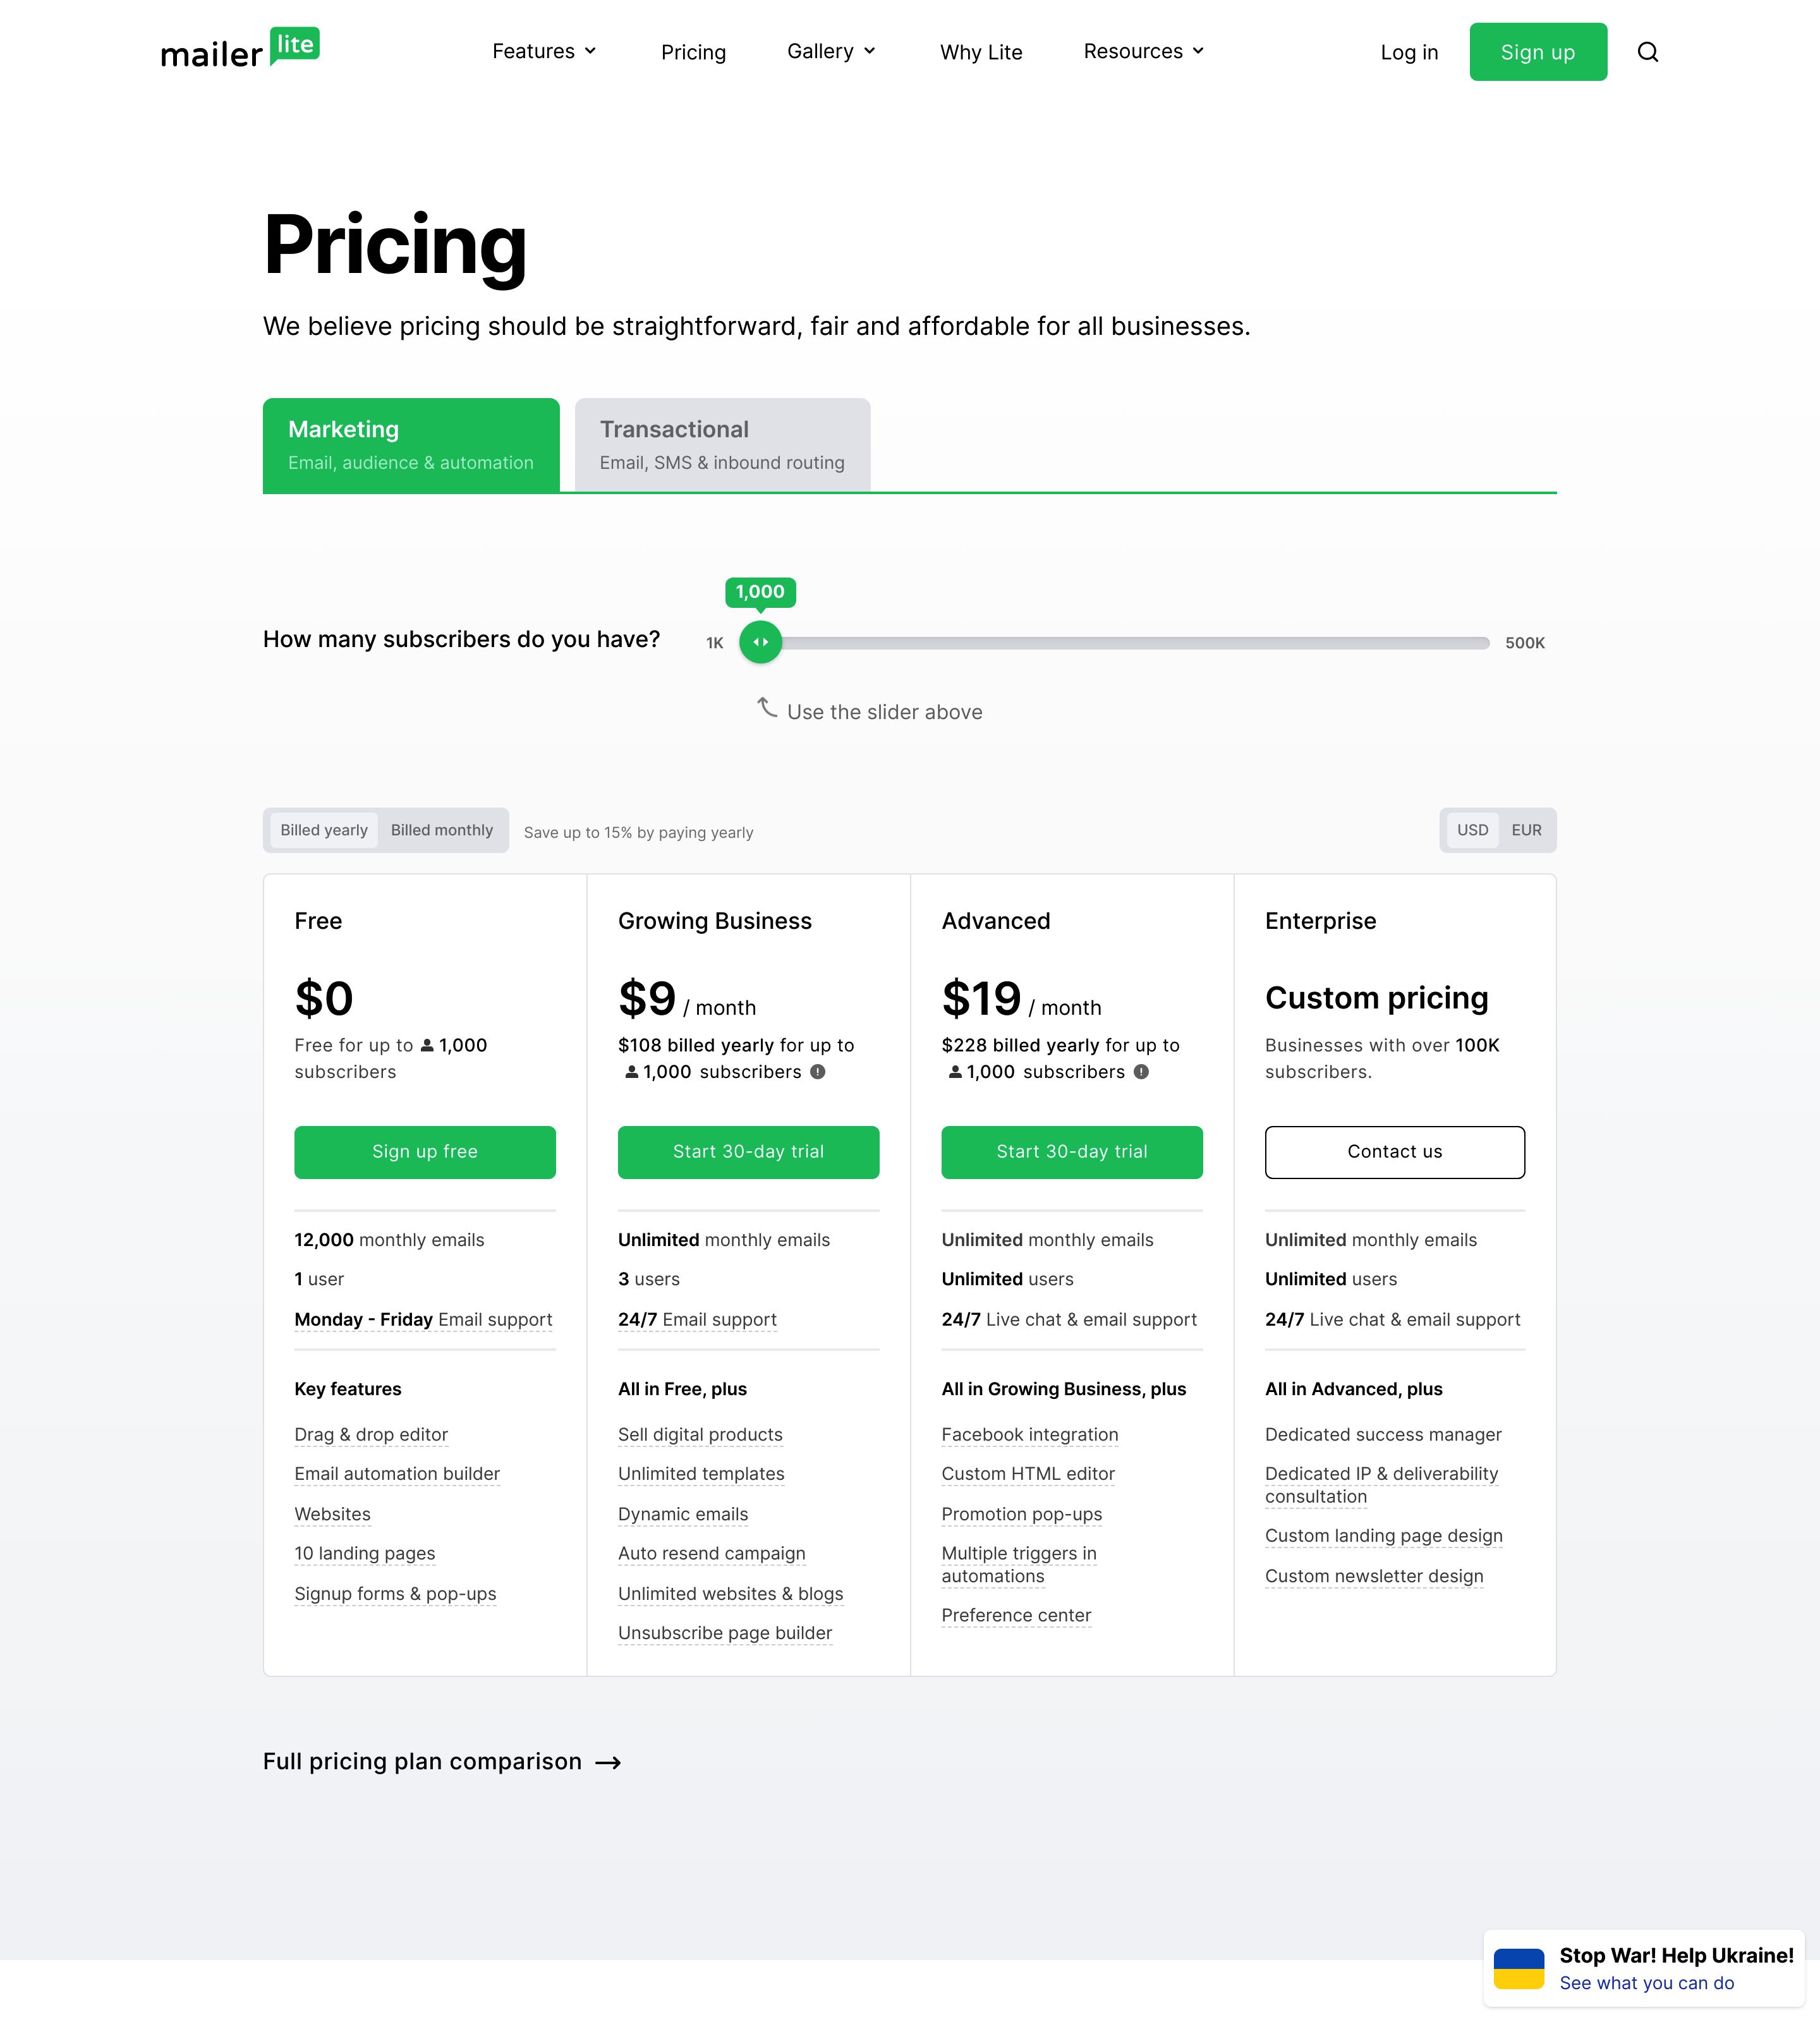Image resolution: width=1820 pixels, height=2022 pixels.
Task: Click info icon beside Advanced plan subscribers
Action: pyautogui.click(x=1141, y=1072)
